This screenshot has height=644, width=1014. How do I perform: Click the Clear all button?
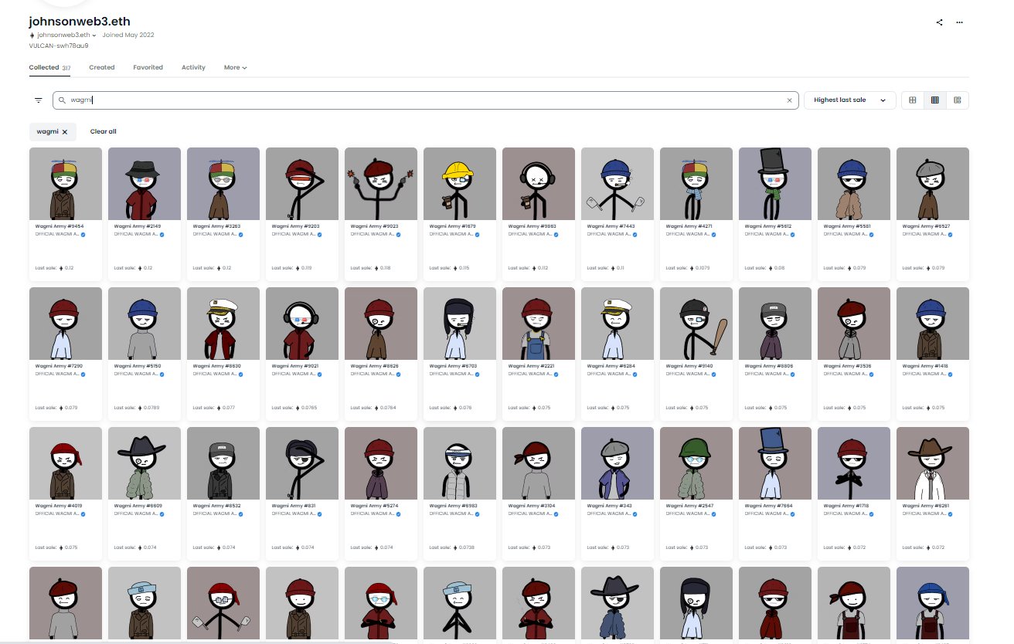tap(104, 132)
